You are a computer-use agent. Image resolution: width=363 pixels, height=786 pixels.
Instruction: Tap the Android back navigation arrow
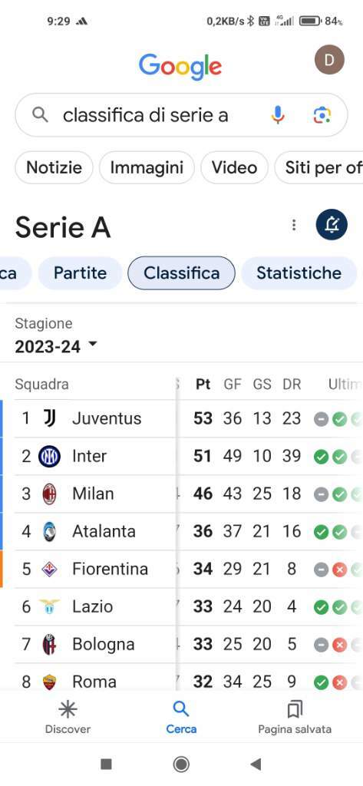click(256, 764)
